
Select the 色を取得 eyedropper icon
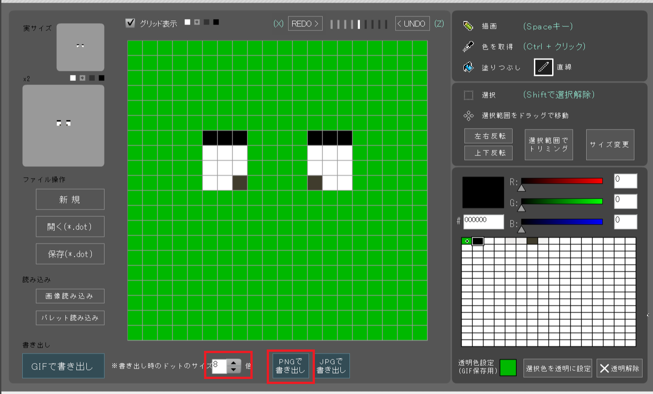pyautogui.click(x=468, y=46)
